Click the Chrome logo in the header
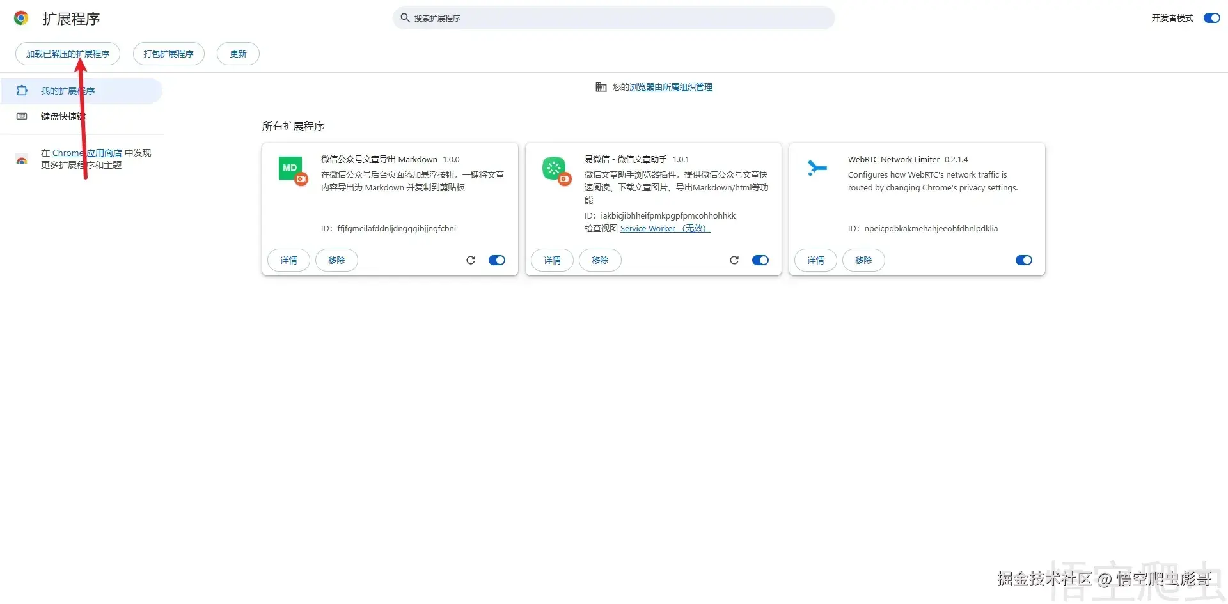 [21, 18]
